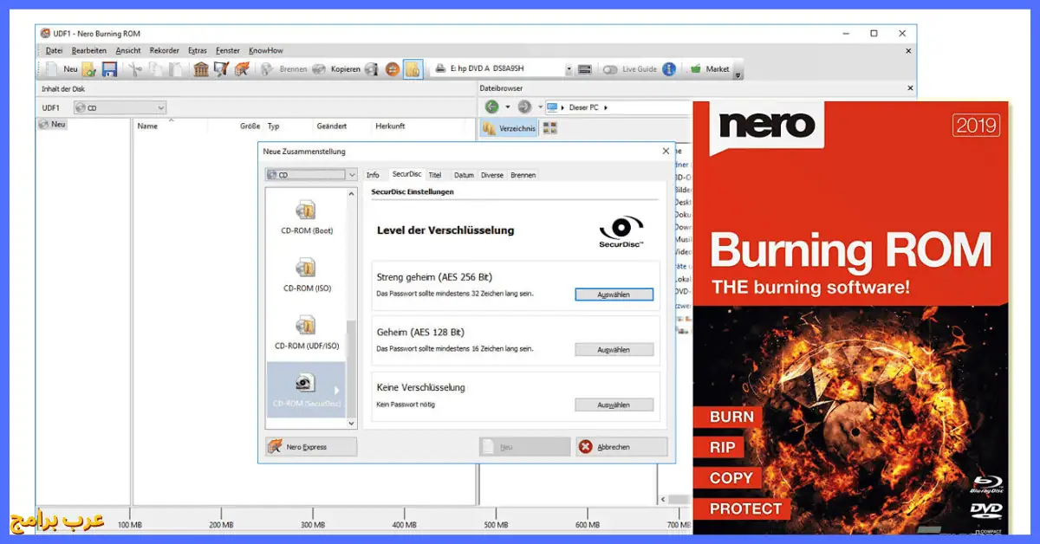Click the Herkunft column header
1040x544 pixels.
390,126
